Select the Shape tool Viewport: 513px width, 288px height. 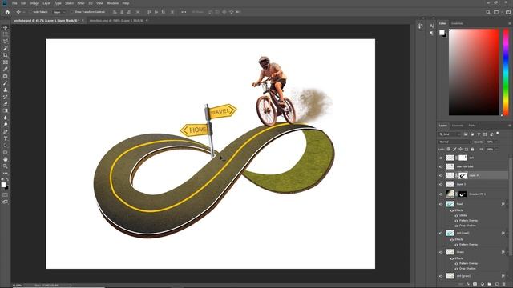pos(6,153)
